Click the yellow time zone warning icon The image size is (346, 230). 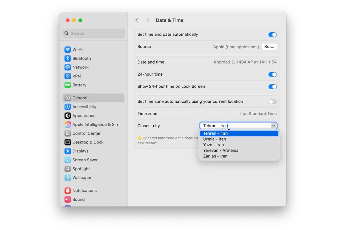click(140, 138)
